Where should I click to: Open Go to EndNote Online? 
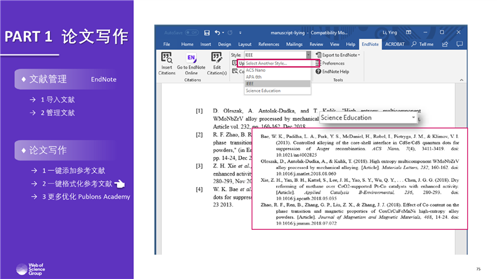[x=191, y=63]
